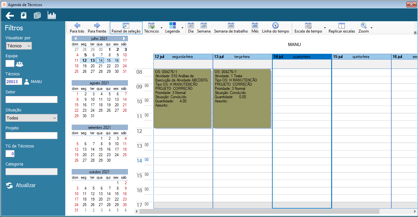Select 20 in outubro 2021 calendar

pyautogui.click(x=101, y=199)
